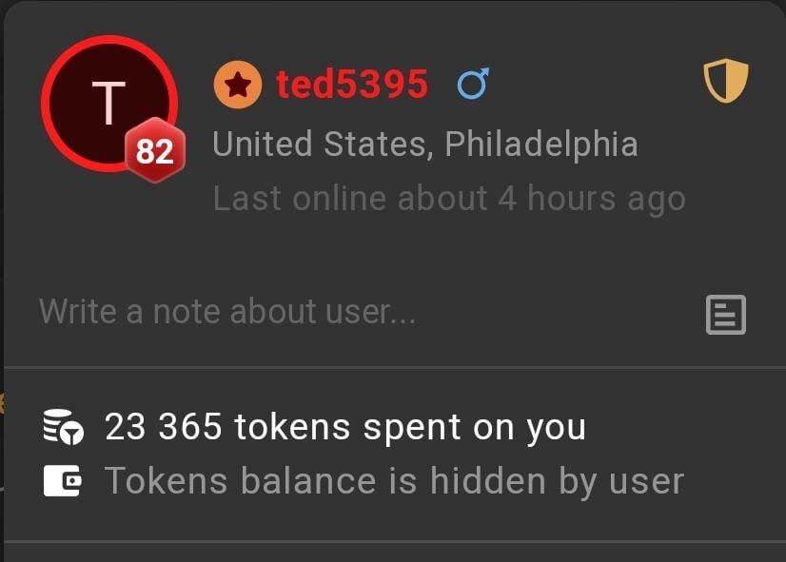Image resolution: width=786 pixels, height=562 pixels.
Task: Click the gold shield icon
Action: click(726, 80)
